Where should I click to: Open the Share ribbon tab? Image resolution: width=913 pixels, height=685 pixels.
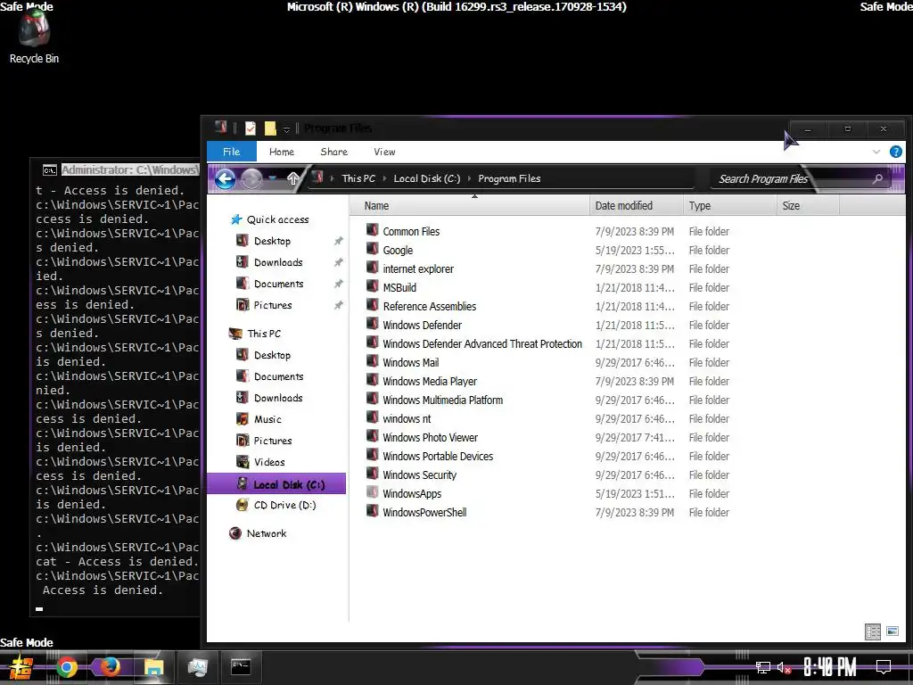click(x=333, y=152)
